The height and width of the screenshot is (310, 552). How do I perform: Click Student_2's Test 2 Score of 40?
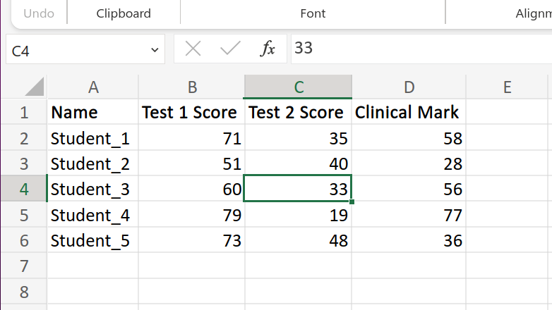coord(298,164)
